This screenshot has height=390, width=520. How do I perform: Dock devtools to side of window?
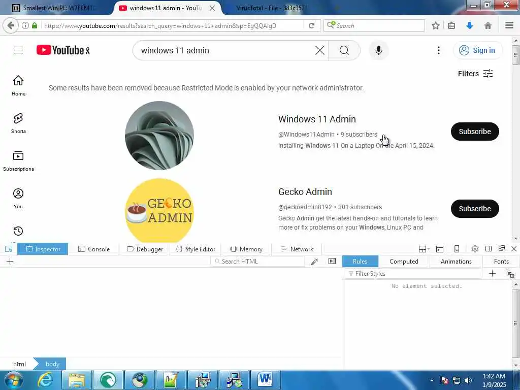(x=488, y=249)
